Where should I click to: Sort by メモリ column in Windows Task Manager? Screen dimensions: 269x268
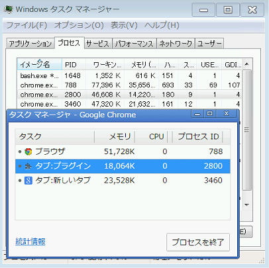pyautogui.click(x=142, y=65)
